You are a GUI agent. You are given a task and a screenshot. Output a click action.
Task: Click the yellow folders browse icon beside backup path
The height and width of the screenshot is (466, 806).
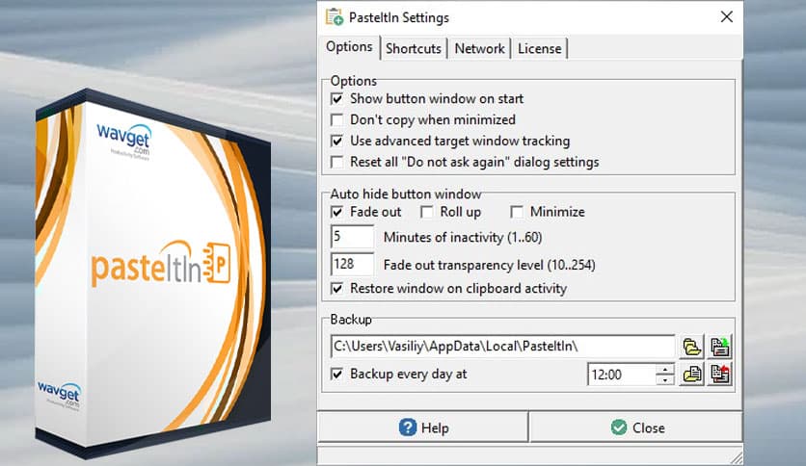(x=692, y=347)
